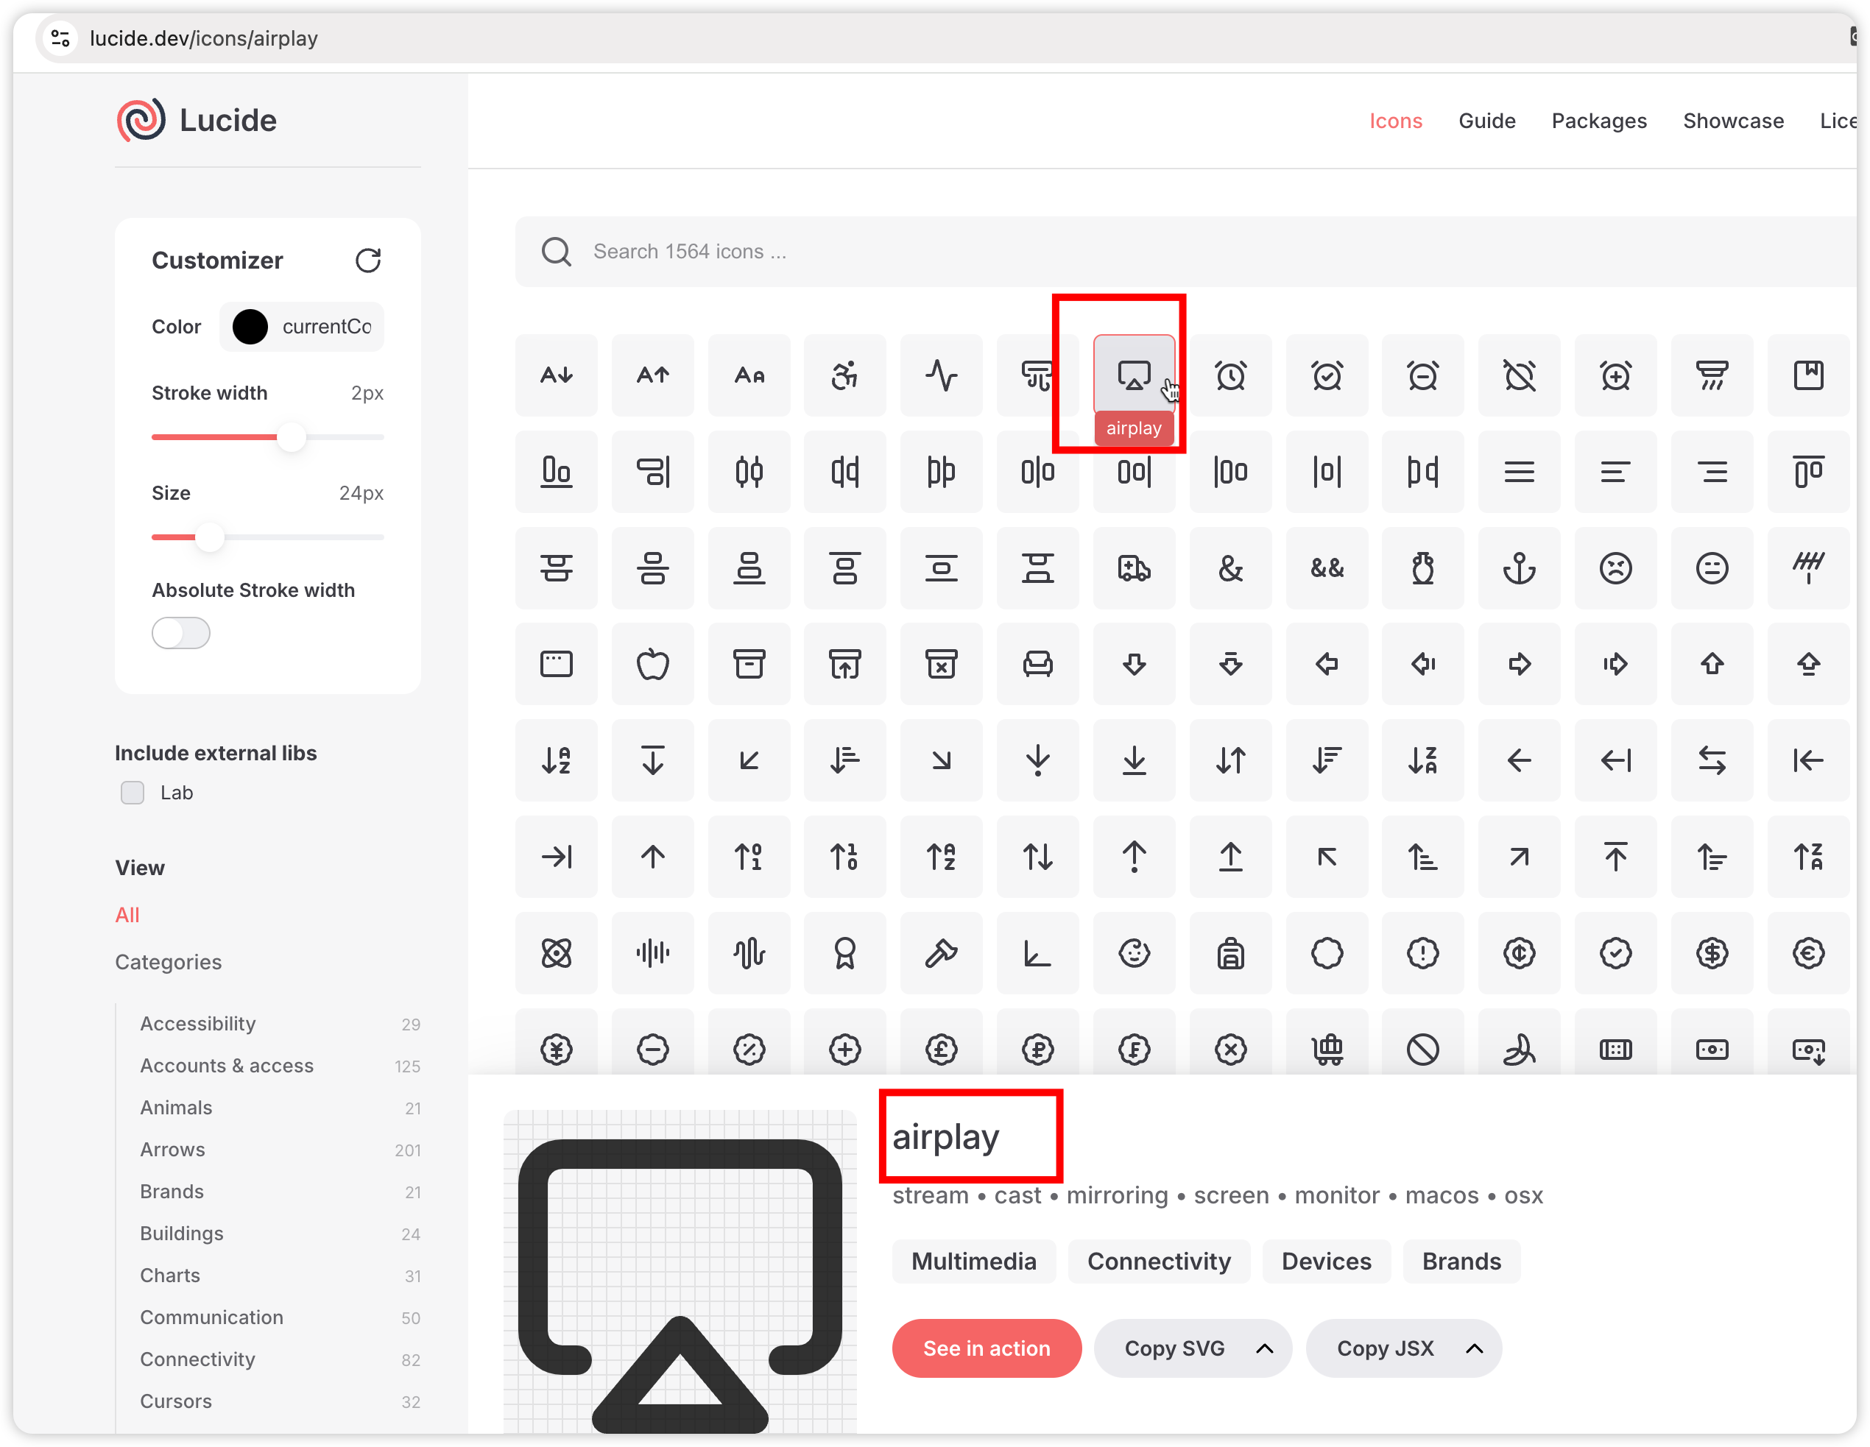Click the Stroke width slider handle
Image resolution: width=1870 pixels, height=1447 pixels.
coord(291,437)
